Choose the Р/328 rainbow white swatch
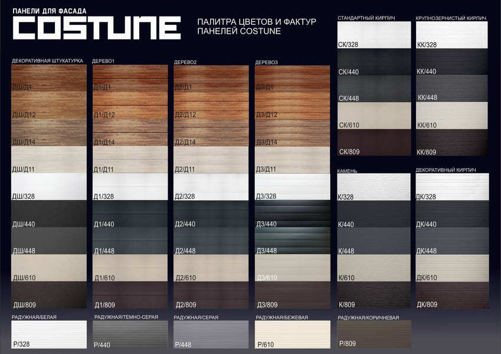Screen dimensions: 501x354 click(x=49, y=335)
